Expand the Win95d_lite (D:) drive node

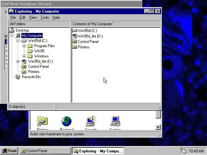click(x=18, y=61)
